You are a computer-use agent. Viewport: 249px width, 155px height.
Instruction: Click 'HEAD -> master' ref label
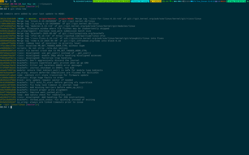tap(27, 19)
